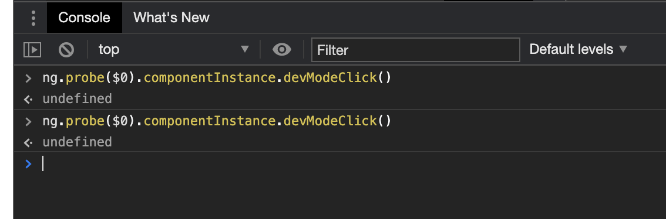Click the arrow on the top context dropdown
The width and height of the screenshot is (666, 219).
245,49
